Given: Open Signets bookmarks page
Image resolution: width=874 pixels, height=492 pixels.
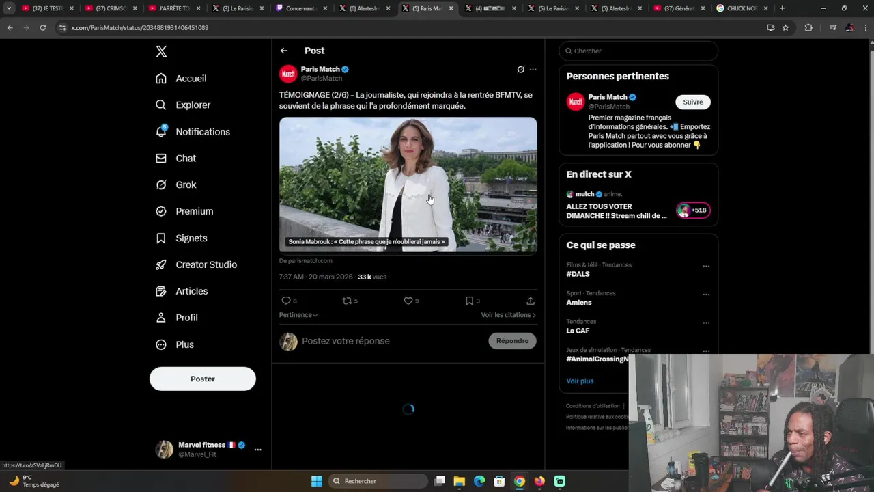Looking at the screenshot, I should pyautogui.click(x=181, y=238).
